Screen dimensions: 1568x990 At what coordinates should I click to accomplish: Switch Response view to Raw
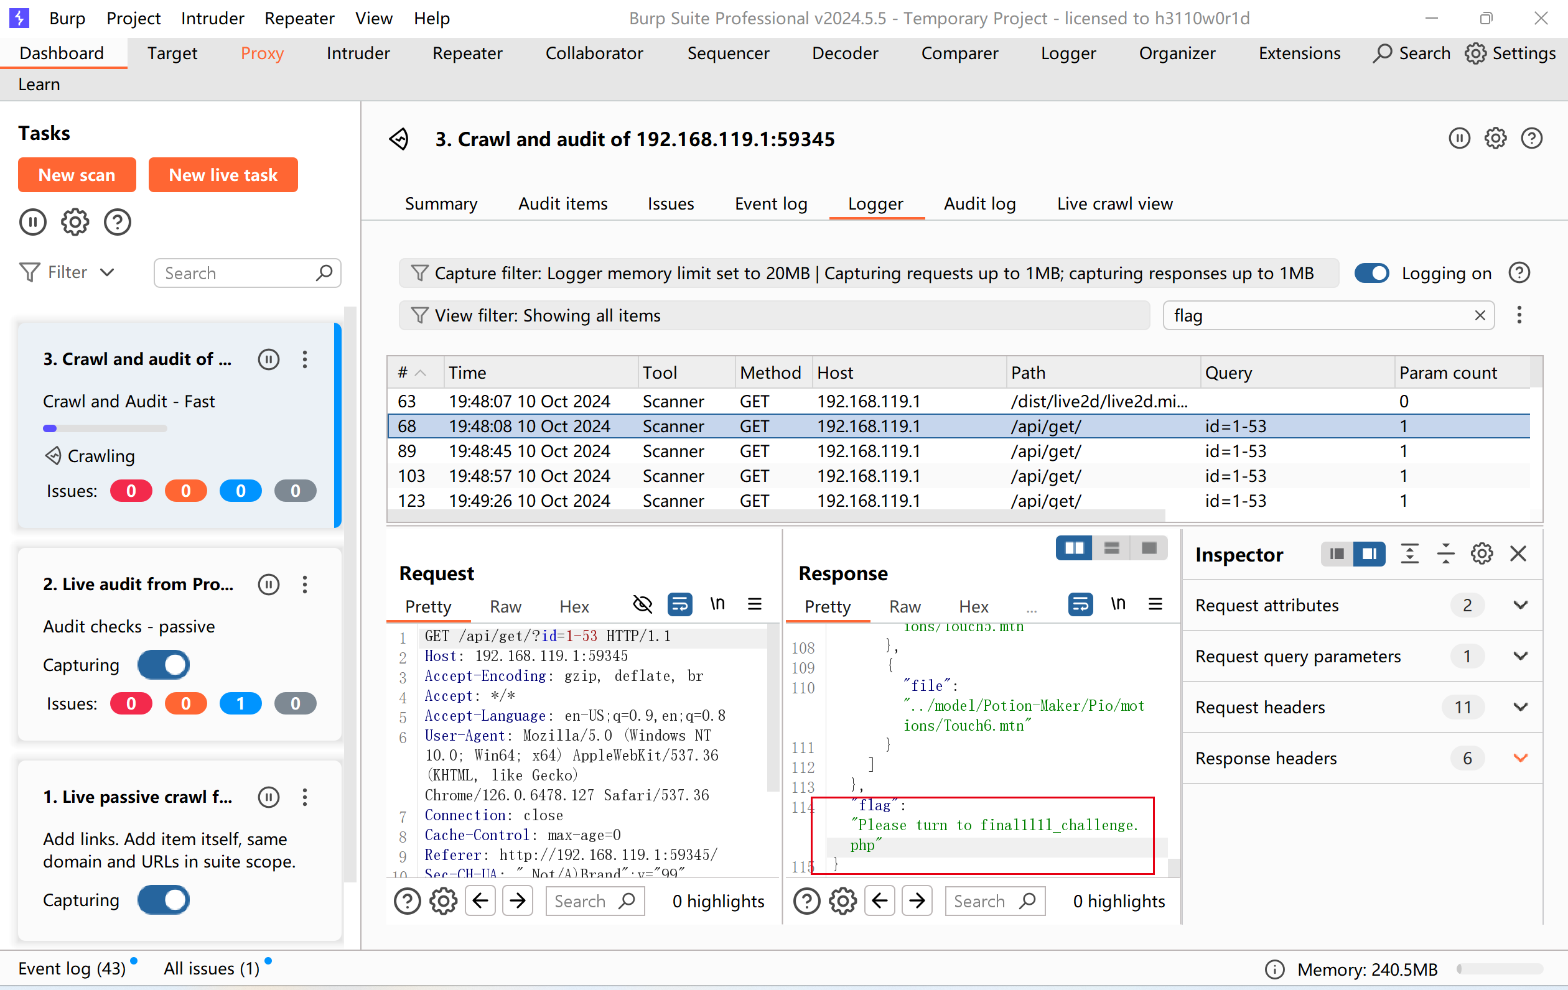(905, 607)
